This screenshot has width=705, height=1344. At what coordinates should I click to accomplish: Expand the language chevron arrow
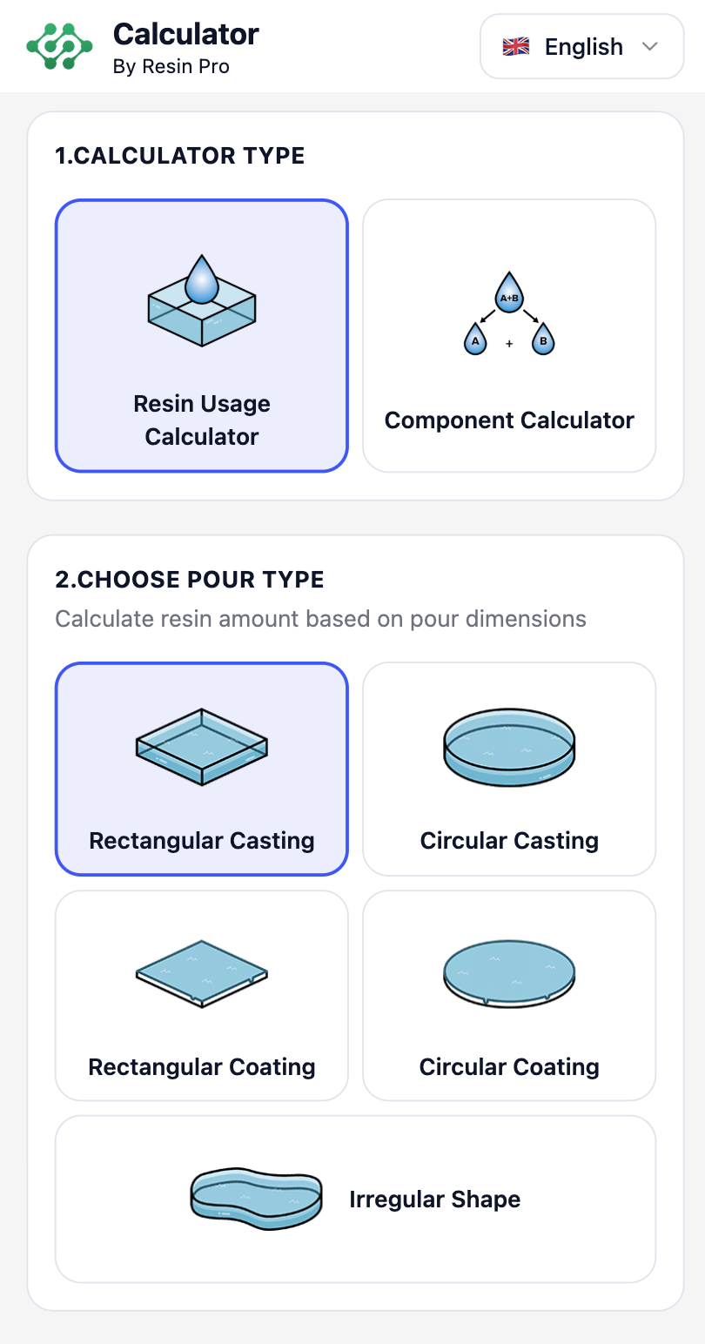pyautogui.click(x=649, y=46)
